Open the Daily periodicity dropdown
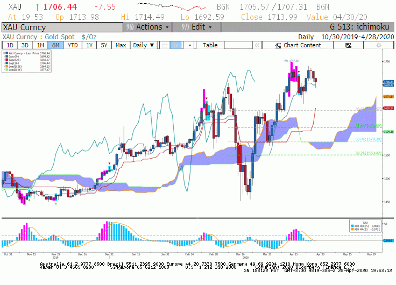396x285 pixels. coord(144,45)
